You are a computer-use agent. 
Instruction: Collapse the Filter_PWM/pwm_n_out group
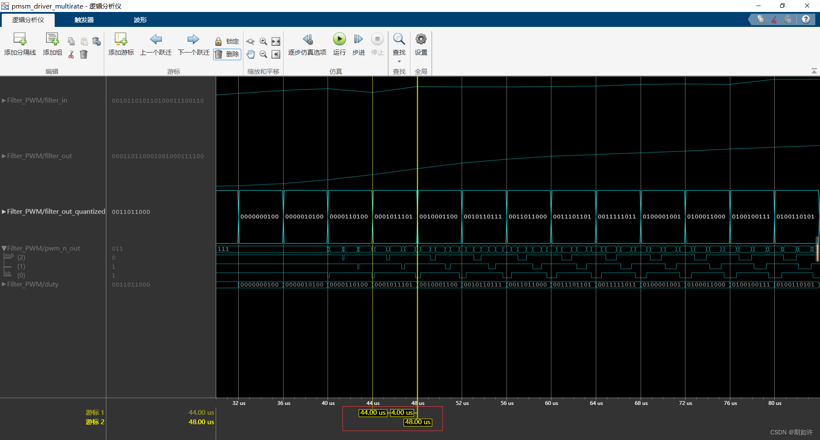(x=3, y=248)
